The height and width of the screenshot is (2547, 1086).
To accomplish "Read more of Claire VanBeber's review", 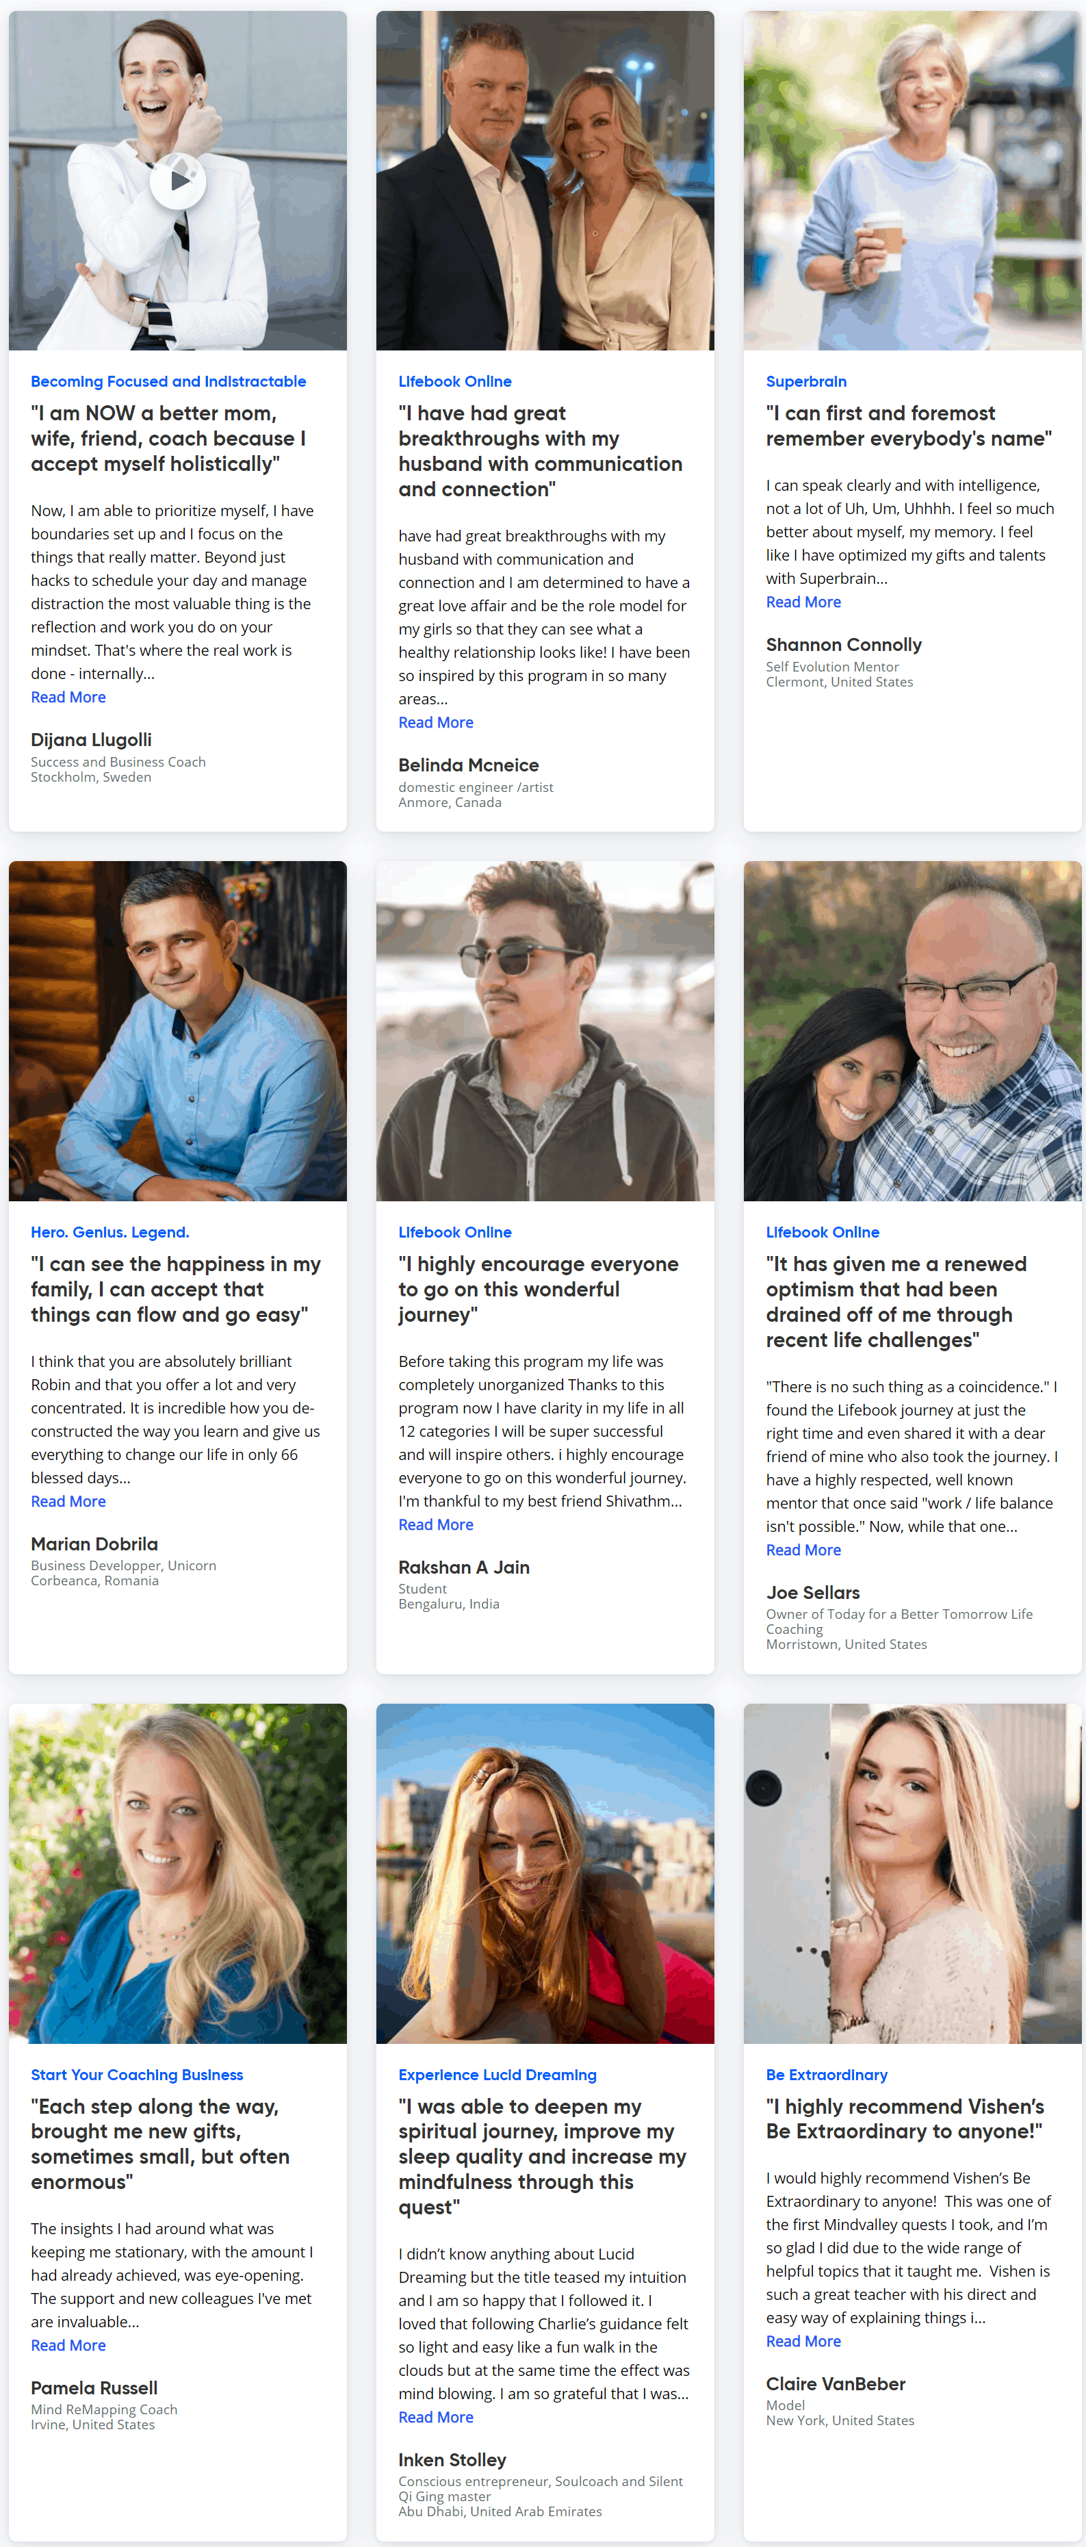I will [x=803, y=2342].
